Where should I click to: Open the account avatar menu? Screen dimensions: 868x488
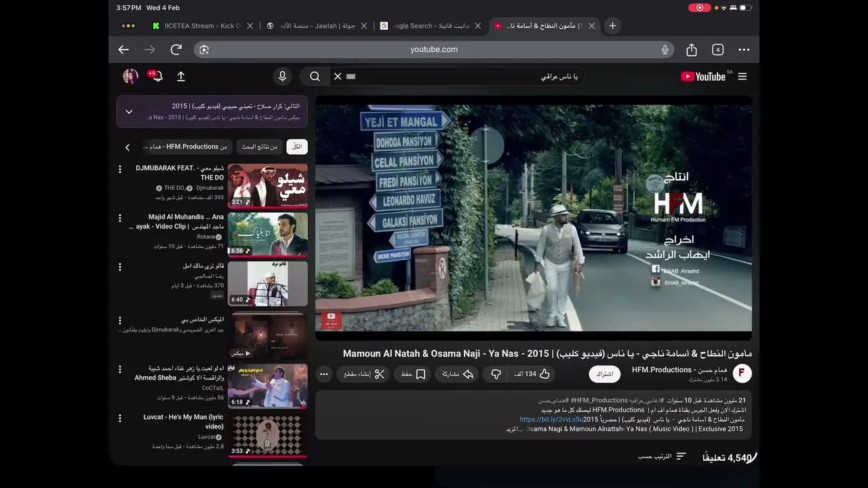tap(130, 76)
